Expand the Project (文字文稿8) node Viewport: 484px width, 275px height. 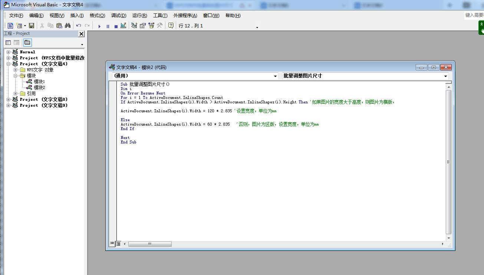9,99
